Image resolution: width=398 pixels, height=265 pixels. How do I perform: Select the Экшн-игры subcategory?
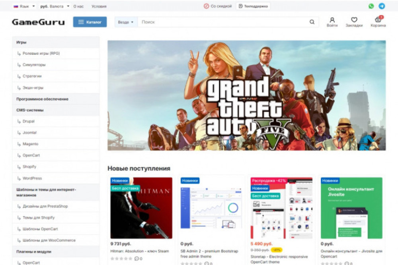[x=56, y=88]
